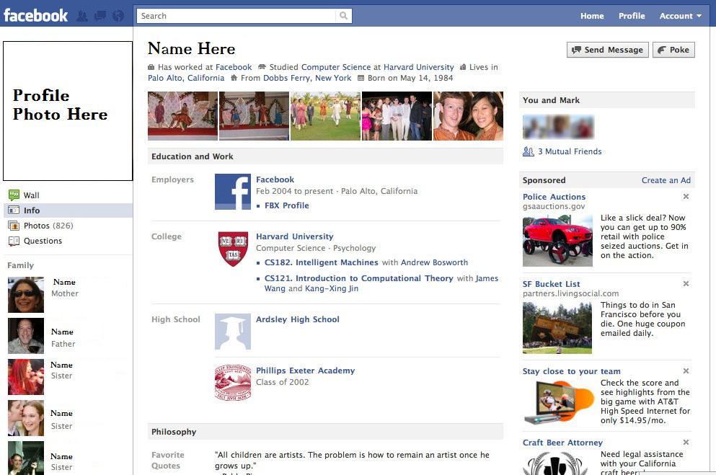Click the Poke button

674,50
